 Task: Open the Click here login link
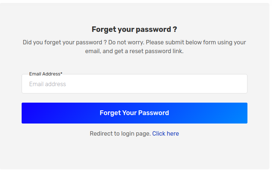[165, 134]
